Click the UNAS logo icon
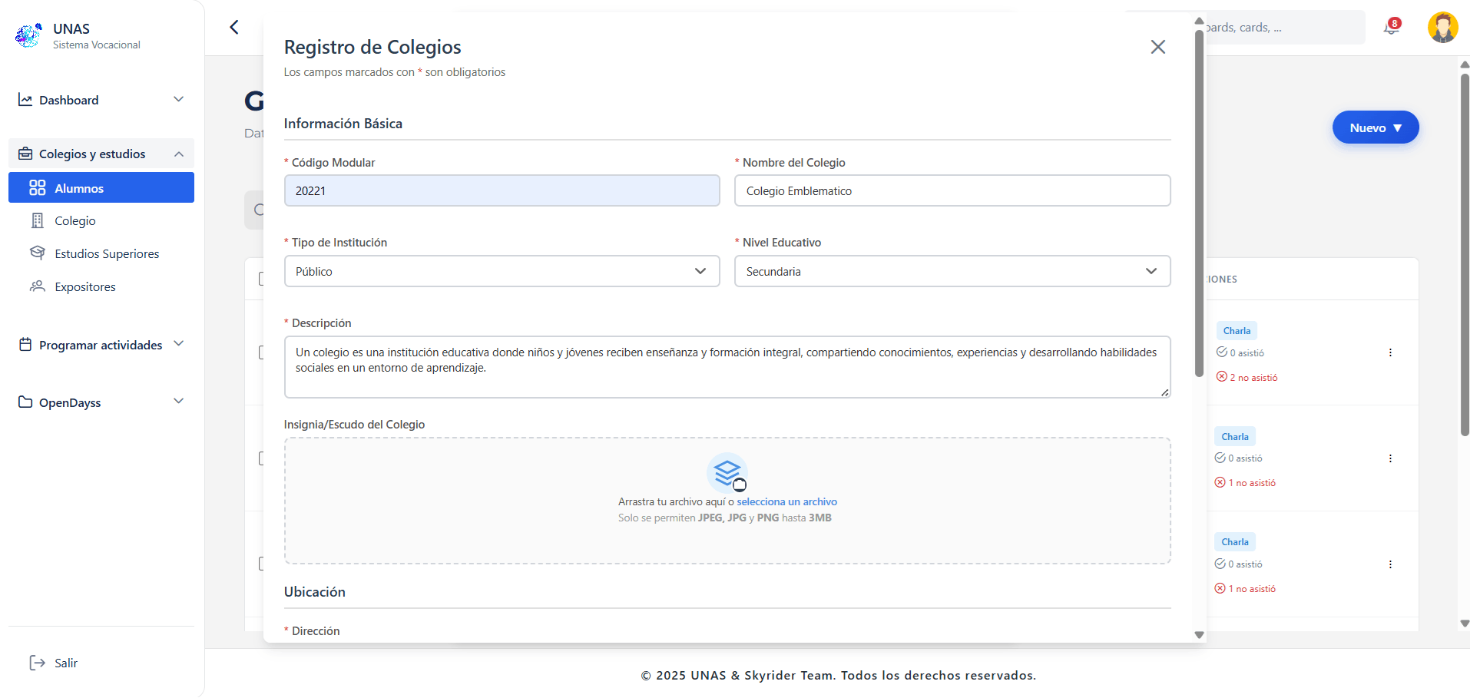 28,35
